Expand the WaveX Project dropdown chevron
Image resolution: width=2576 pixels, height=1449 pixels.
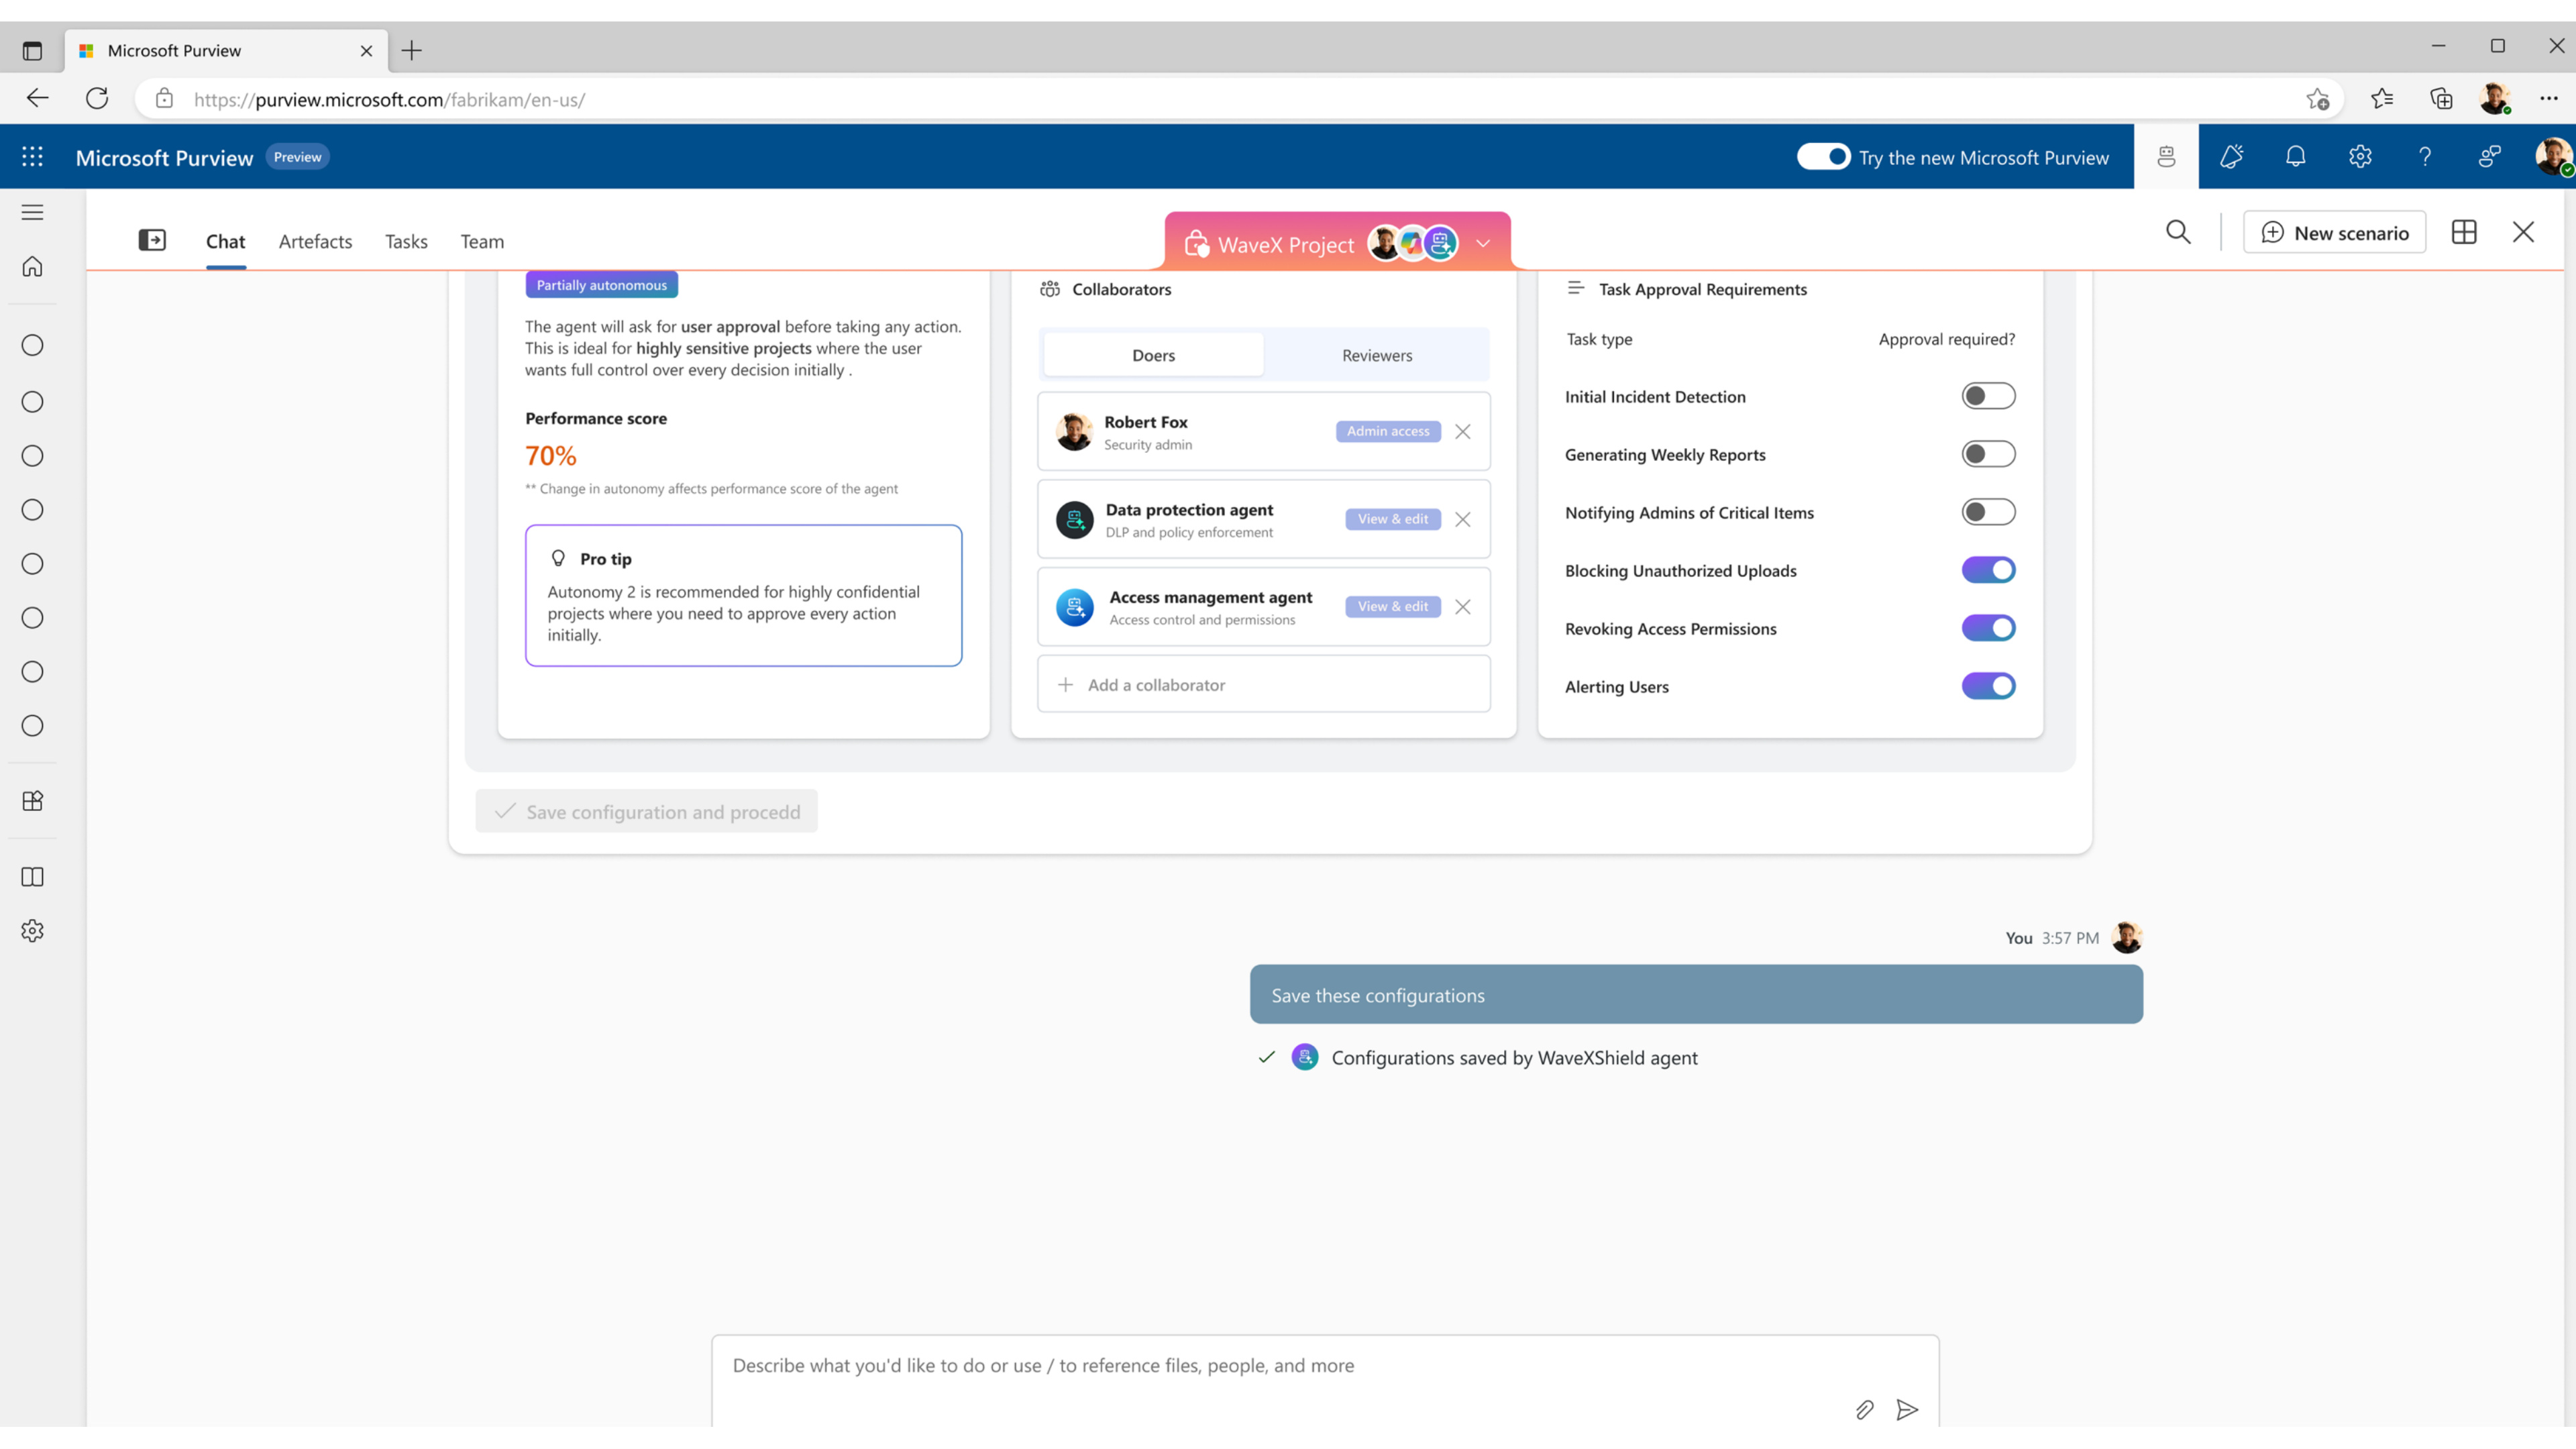(1483, 243)
